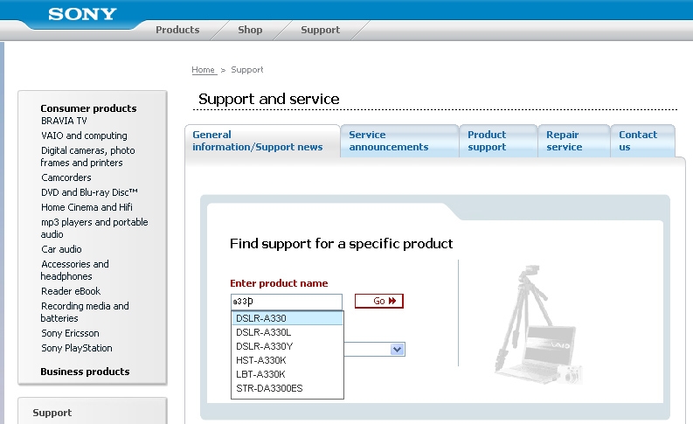Follow the Home breadcrumb link
This screenshot has height=424, width=693.
[x=204, y=69]
